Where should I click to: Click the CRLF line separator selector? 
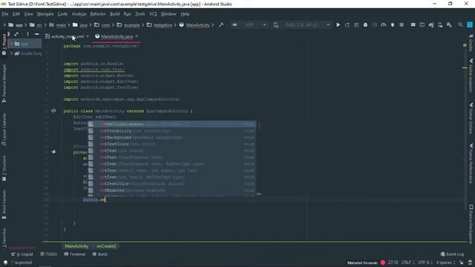pos(407,263)
